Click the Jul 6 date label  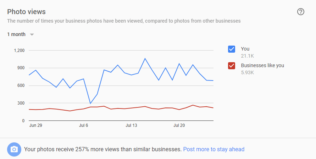click(83, 125)
